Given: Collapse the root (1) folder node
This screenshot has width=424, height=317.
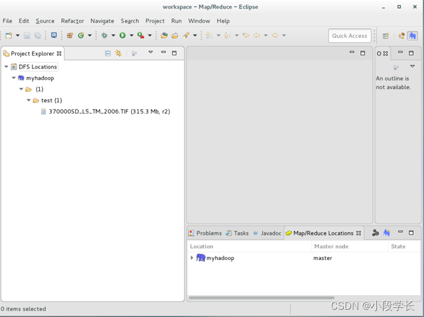Looking at the screenshot, I should [21, 89].
